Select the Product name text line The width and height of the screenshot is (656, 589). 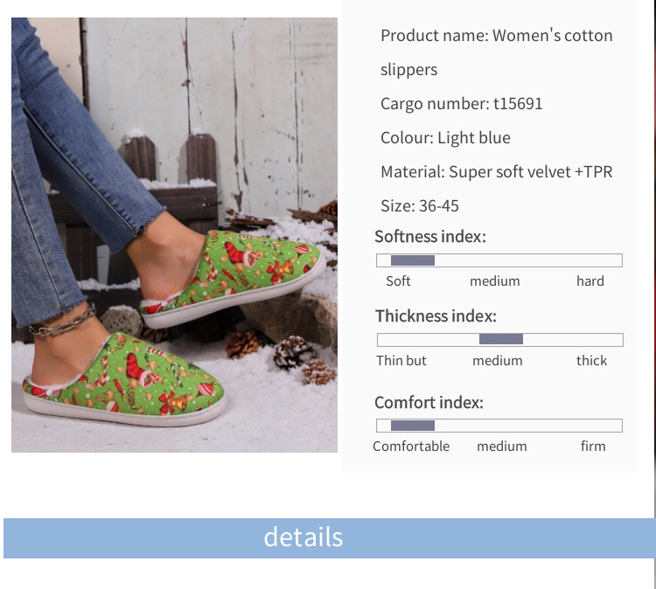click(496, 36)
